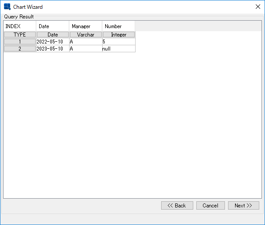
Task: Click the Varchar type cell
Action: coord(86,35)
